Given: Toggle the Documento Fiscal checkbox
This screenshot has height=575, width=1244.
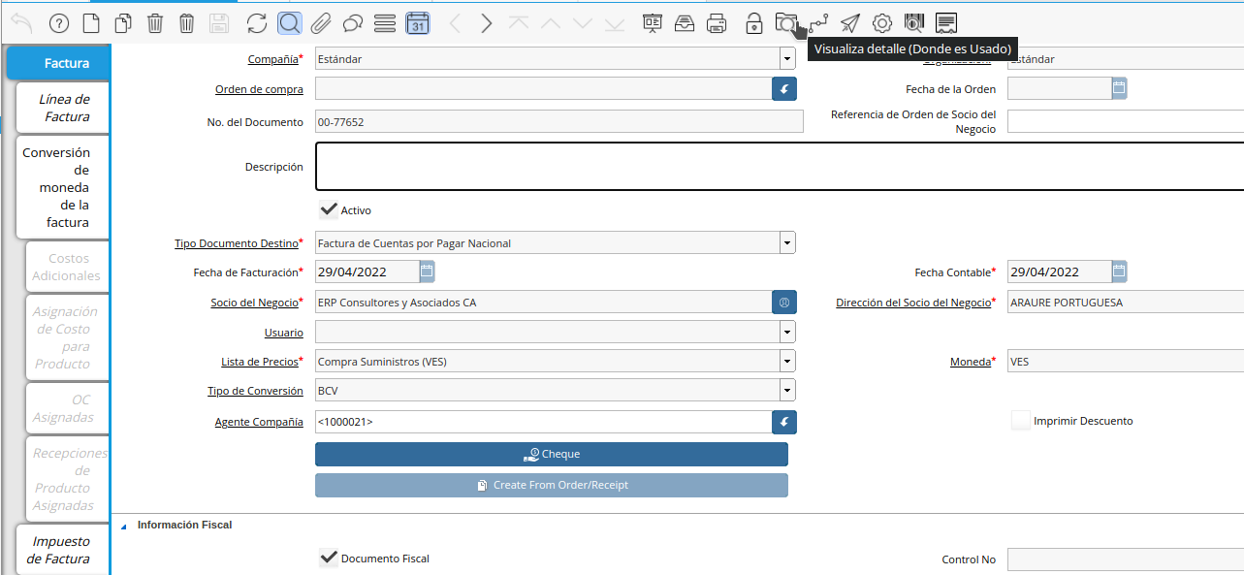Looking at the screenshot, I should 329,558.
